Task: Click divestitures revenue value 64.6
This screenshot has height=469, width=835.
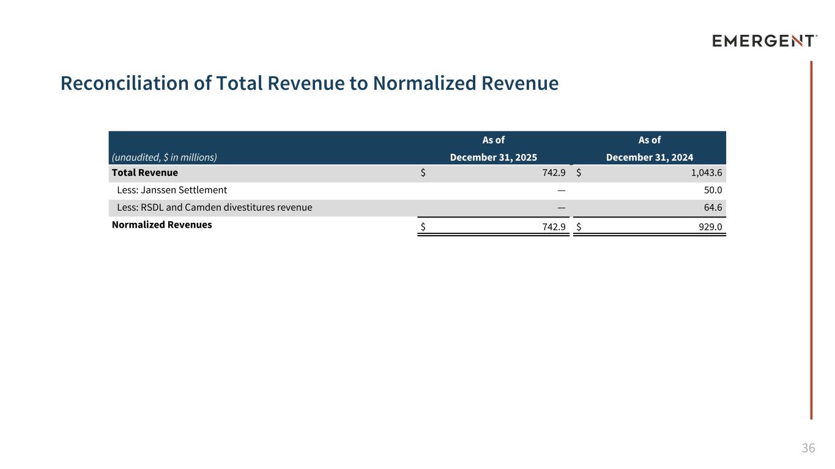Action: pyautogui.click(x=712, y=207)
